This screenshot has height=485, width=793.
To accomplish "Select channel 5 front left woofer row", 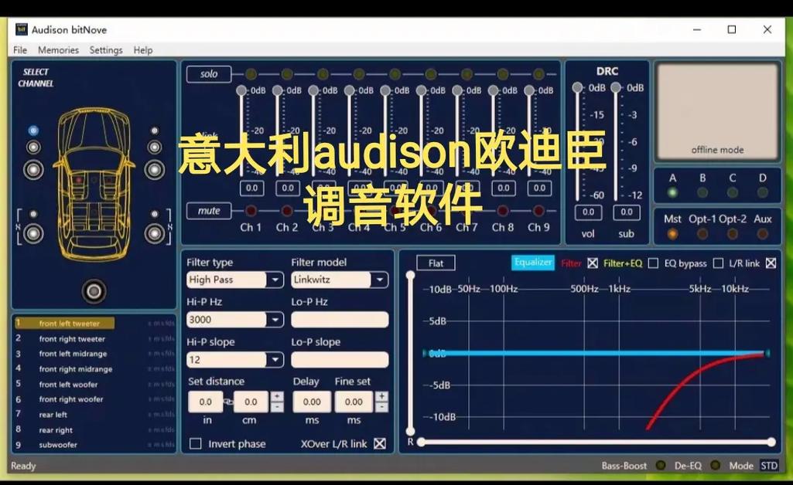I will (94, 384).
